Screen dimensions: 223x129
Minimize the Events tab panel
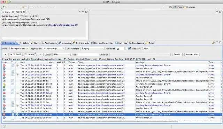point(217,42)
